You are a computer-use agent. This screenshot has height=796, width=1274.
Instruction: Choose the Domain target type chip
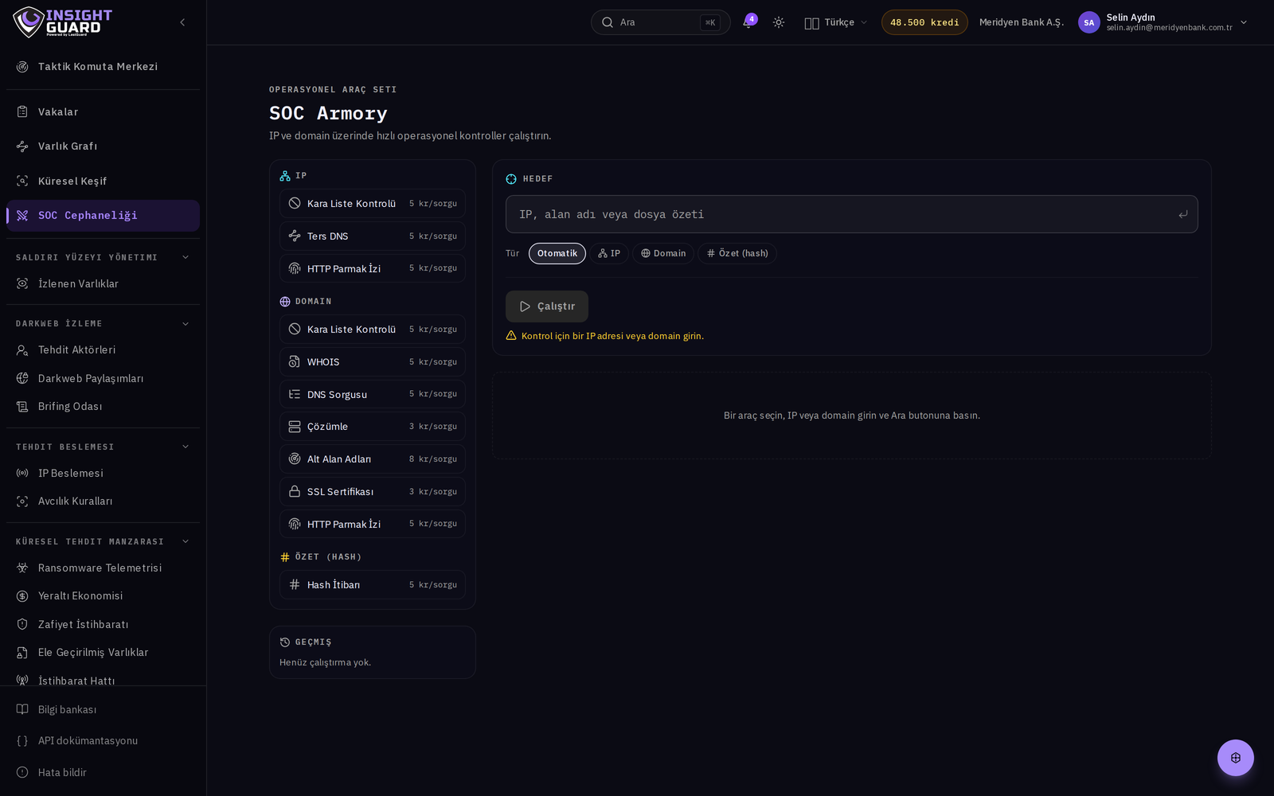pyautogui.click(x=663, y=253)
